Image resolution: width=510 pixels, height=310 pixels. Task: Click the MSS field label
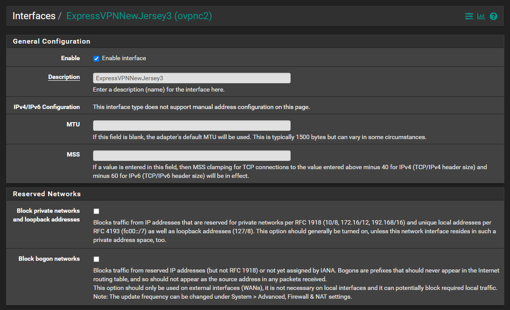coord(73,154)
